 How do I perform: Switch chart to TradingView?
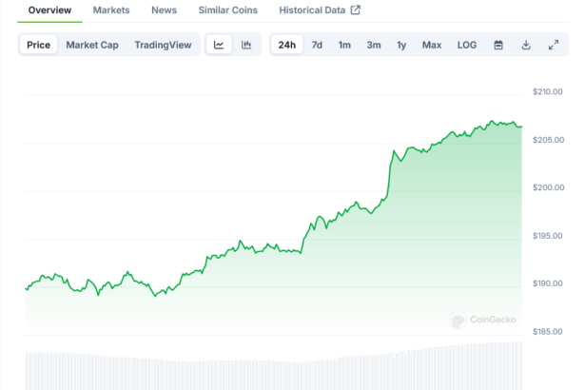coord(163,45)
